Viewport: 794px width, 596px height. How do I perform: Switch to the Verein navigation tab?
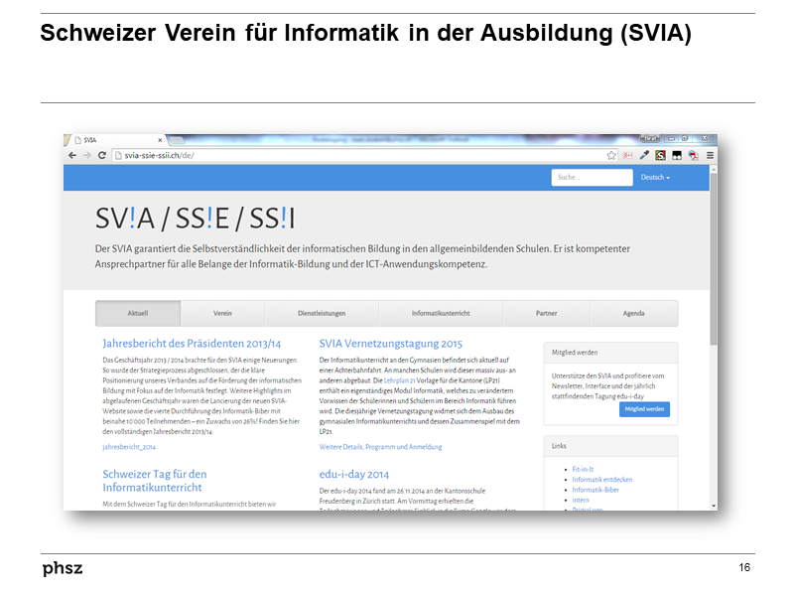(222, 313)
